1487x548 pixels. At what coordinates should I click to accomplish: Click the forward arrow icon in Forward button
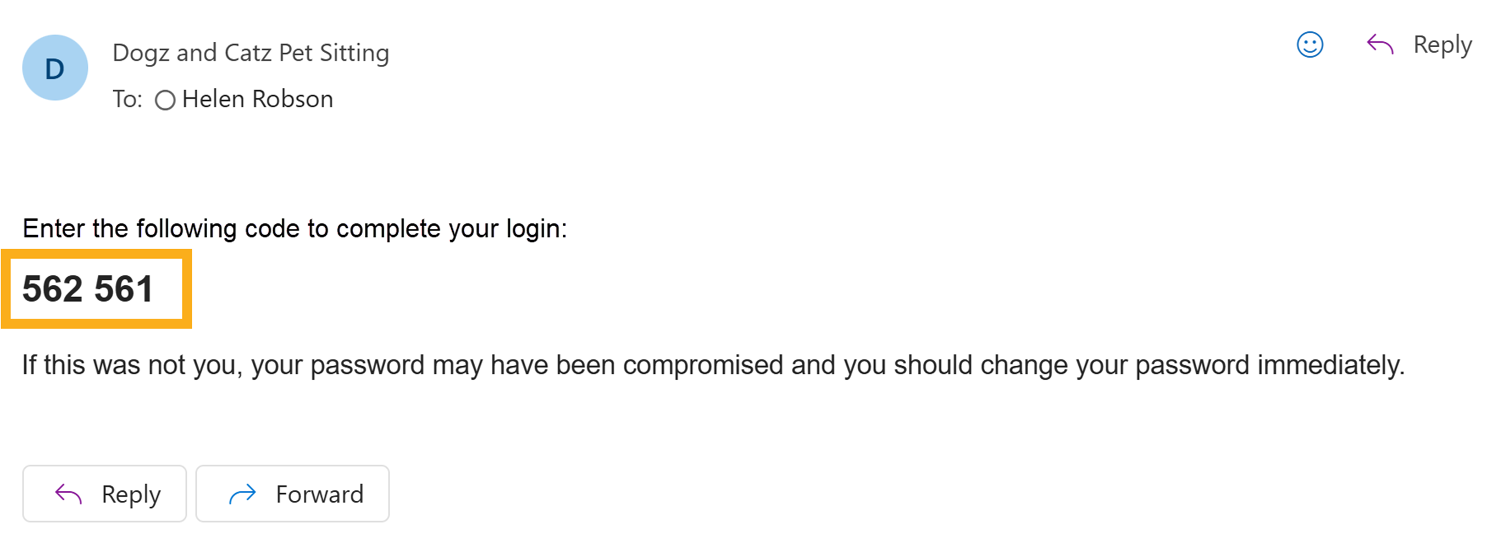point(243,493)
